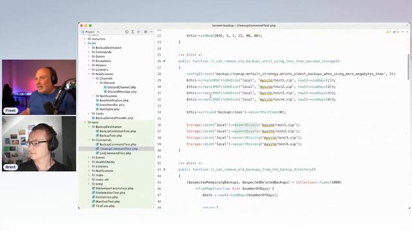Viewport: 412px width, 231px height.
Task: Click the Expand All icon in Project panel
Action: [133, 31]
